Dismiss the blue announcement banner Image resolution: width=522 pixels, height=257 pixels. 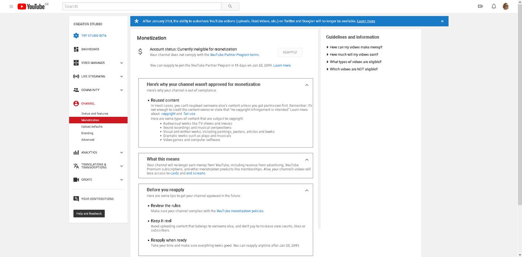pyautogui.click(x=442, y=21)
